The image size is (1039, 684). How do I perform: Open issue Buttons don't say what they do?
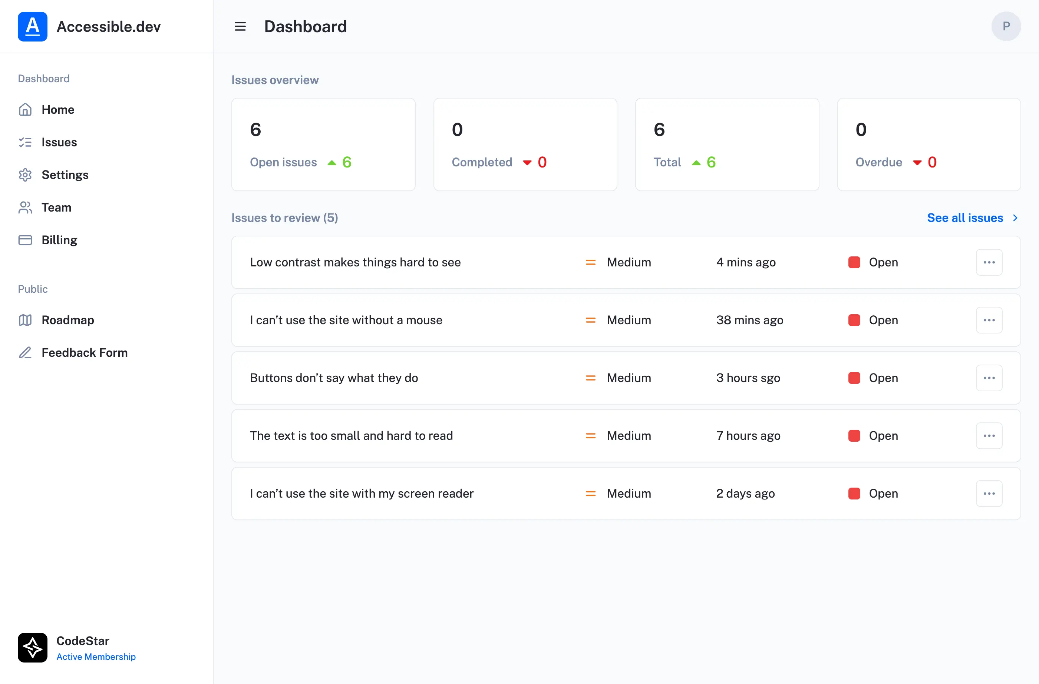334,378
